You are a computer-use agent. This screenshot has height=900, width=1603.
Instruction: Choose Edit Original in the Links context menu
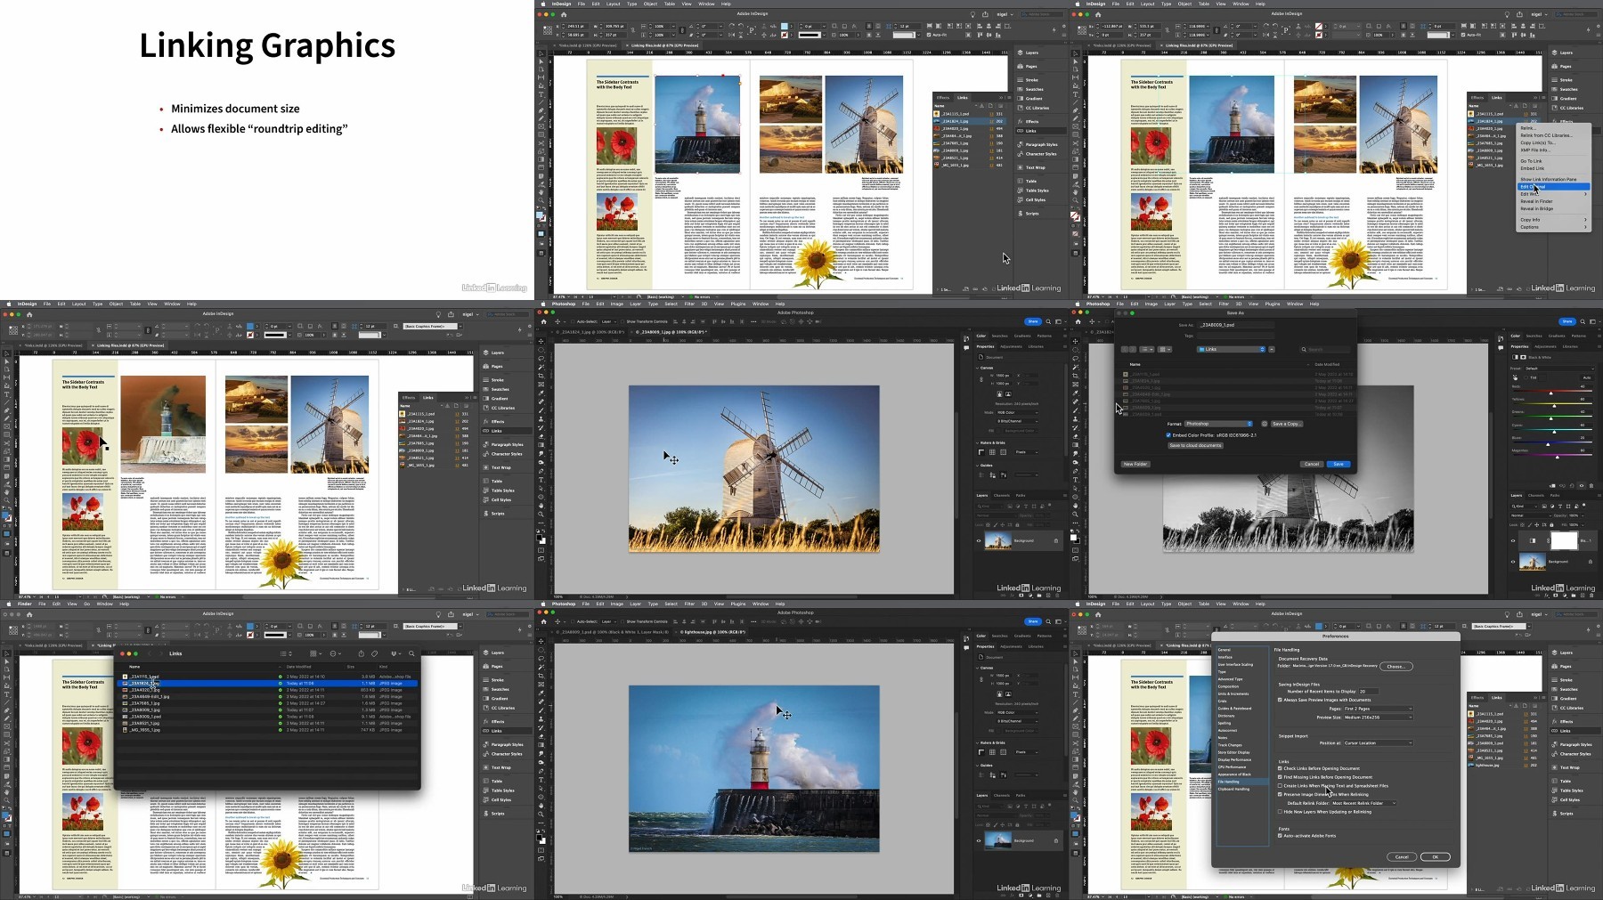click(x=1553, y=187)
